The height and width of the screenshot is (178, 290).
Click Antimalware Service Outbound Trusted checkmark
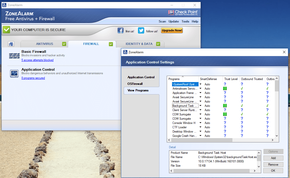(242, 89)
